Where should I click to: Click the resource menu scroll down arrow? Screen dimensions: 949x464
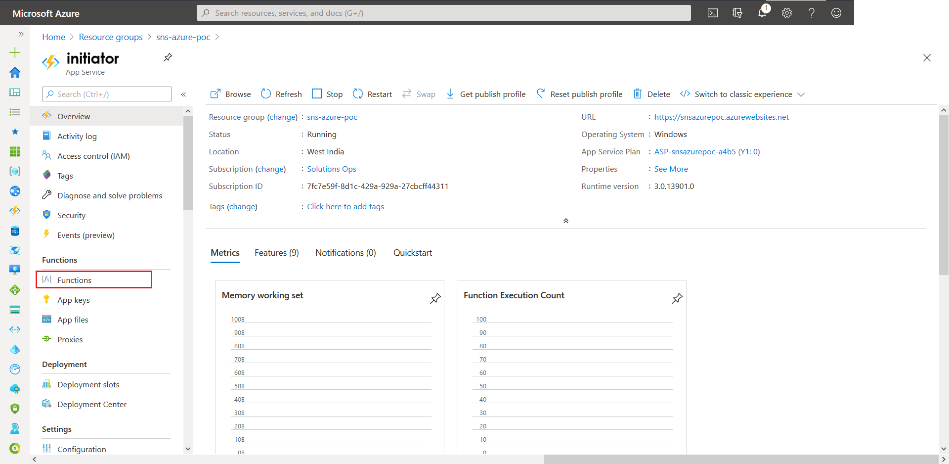[x=188, y=449]
